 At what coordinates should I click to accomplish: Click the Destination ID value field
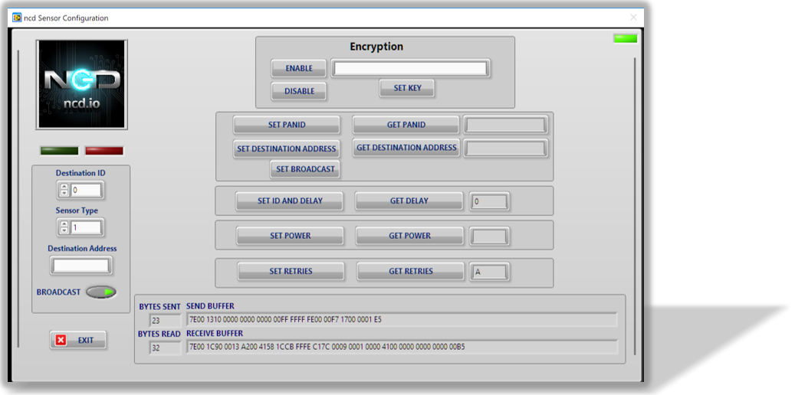coord(85,191)
